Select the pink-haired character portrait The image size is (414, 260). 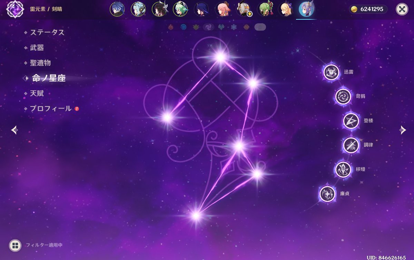point(222,9)
